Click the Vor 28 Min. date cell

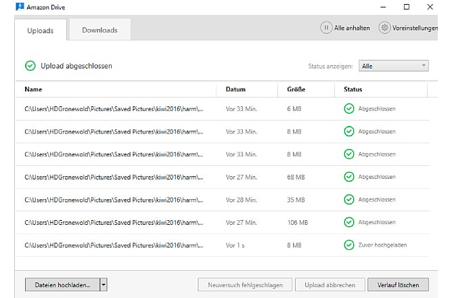242,200
